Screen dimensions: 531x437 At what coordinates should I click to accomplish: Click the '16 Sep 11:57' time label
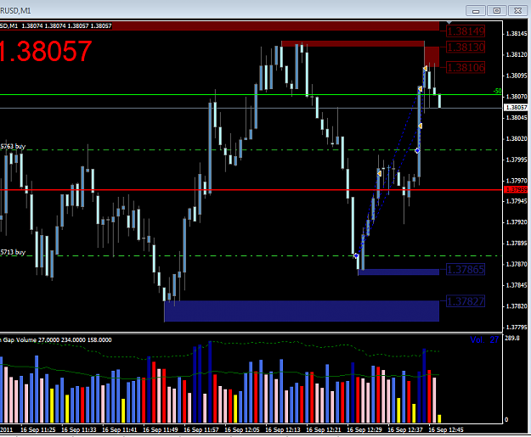pyautogui.click(x=201, y=429)
